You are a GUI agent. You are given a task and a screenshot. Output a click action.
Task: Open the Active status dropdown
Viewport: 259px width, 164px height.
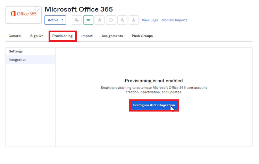pos(55,20)
